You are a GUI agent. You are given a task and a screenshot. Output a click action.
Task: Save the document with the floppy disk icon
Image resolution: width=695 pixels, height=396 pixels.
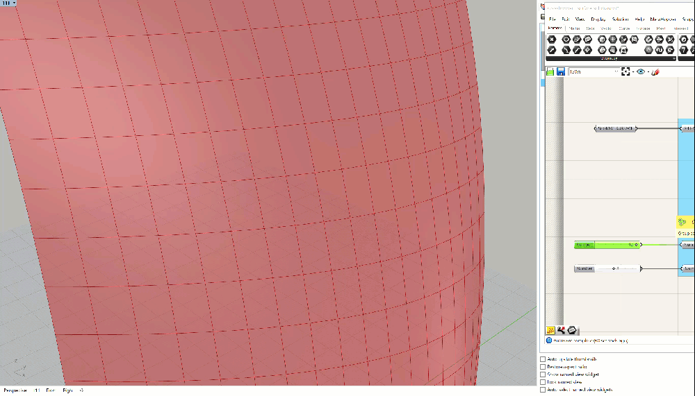pyautogui.click(x=560, y=71)
